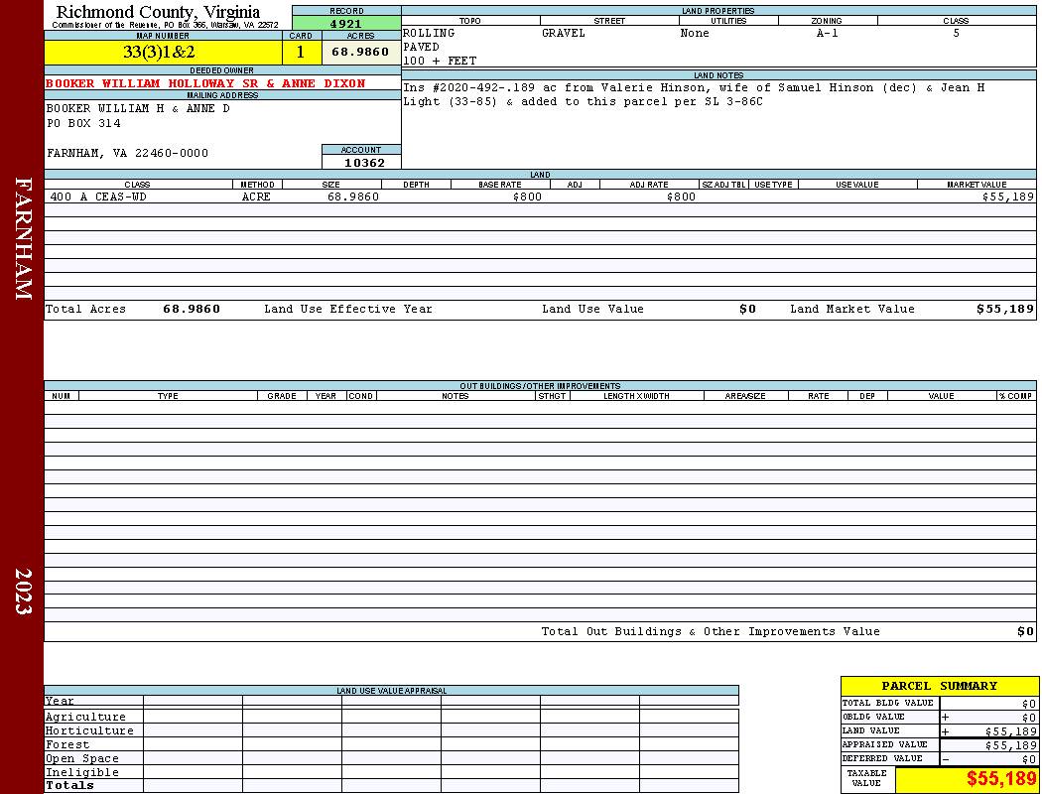Screen dimensions: 1042x794
Task: Click the SZ ADJ TBL column header
Action: (723, 185)
